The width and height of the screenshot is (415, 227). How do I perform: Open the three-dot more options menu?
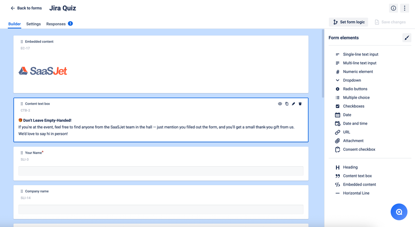coord(405,8)
